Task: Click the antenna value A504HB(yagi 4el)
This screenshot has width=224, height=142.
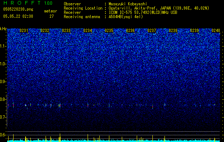Action: click(x=126, y=17)
